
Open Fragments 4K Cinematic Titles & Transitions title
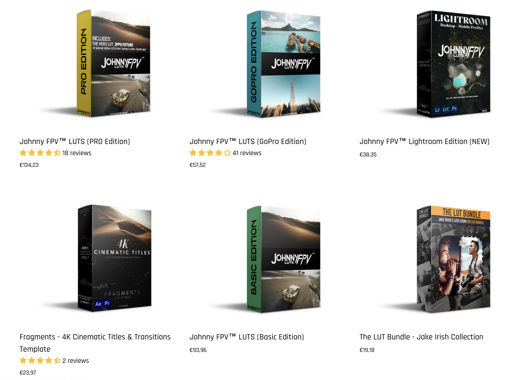pyautogui.click(x=95, y=343)
